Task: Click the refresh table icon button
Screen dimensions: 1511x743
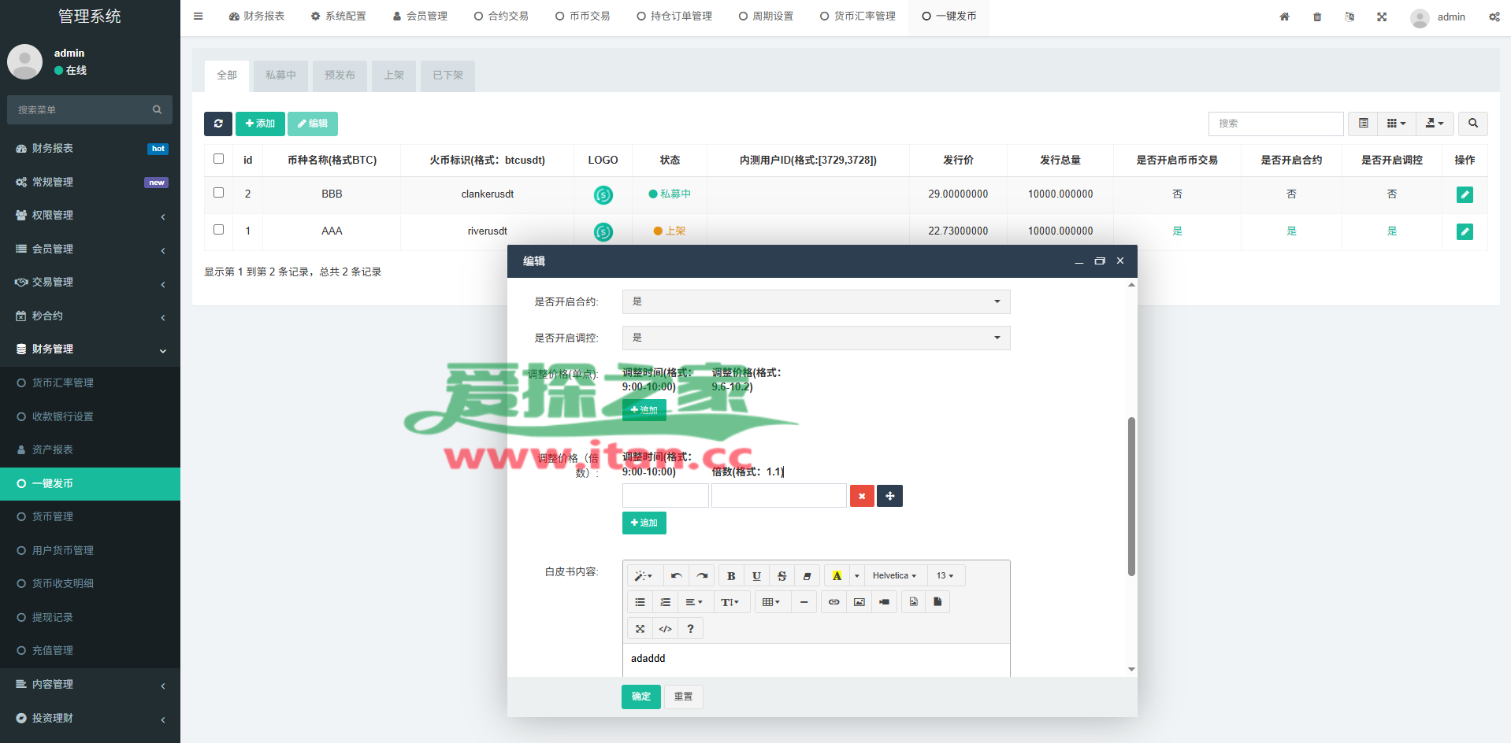Action: click(x=218, y=124)
